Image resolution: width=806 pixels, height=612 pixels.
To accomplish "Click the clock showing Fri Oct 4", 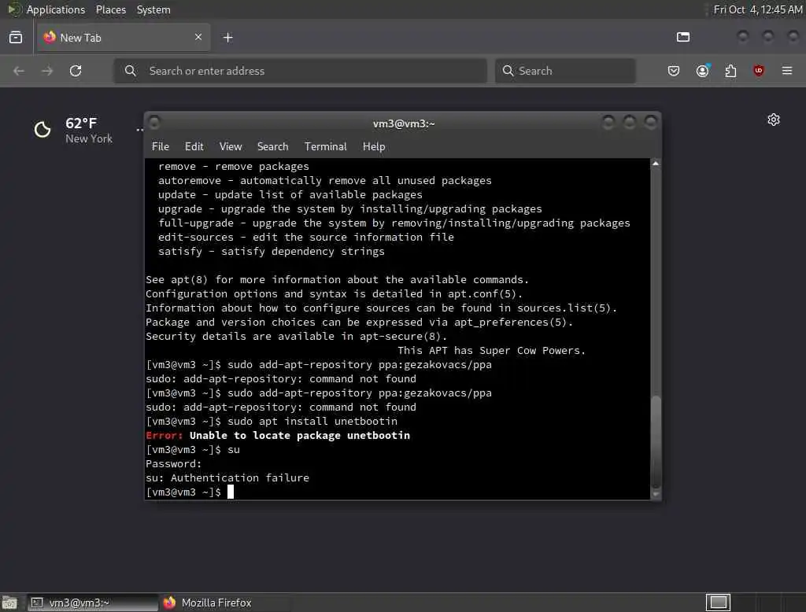I will [758, 9].
